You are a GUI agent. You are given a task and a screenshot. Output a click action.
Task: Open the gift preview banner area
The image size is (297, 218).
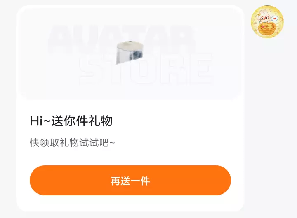point(130,53)
